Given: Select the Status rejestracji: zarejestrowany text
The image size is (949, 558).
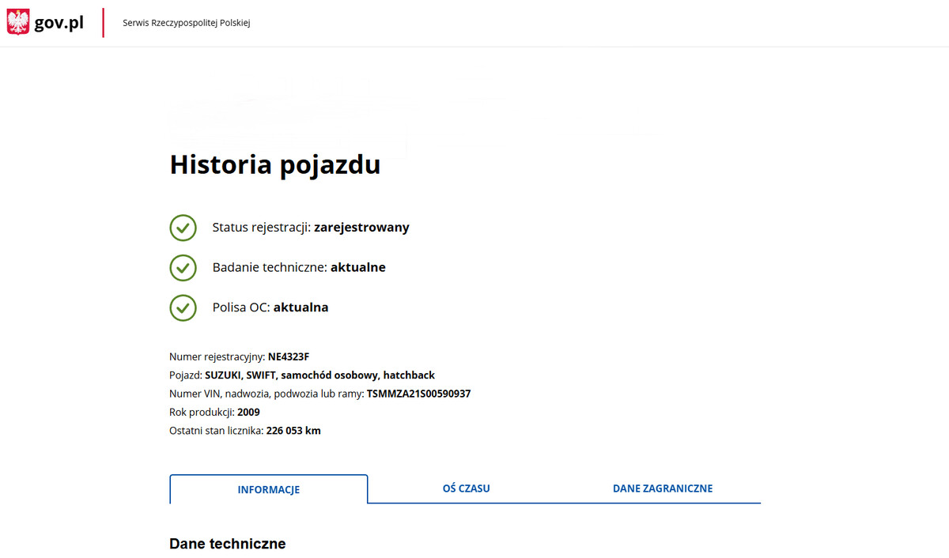Looking at the screenshot, I should pos(310,228).
